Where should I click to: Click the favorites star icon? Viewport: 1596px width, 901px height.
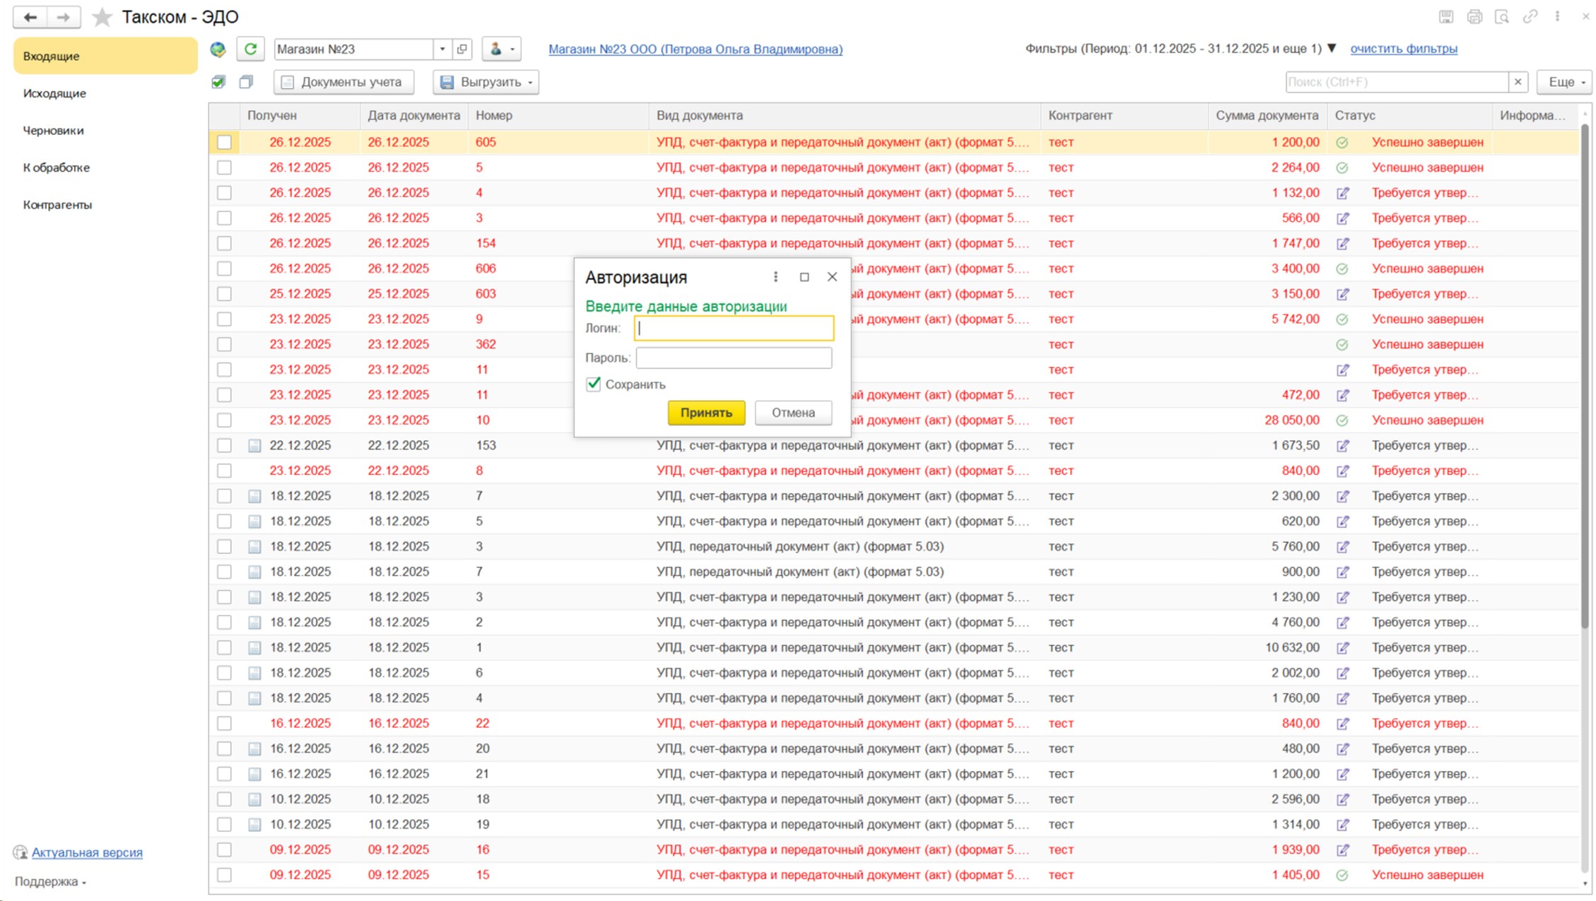[102, 17]
